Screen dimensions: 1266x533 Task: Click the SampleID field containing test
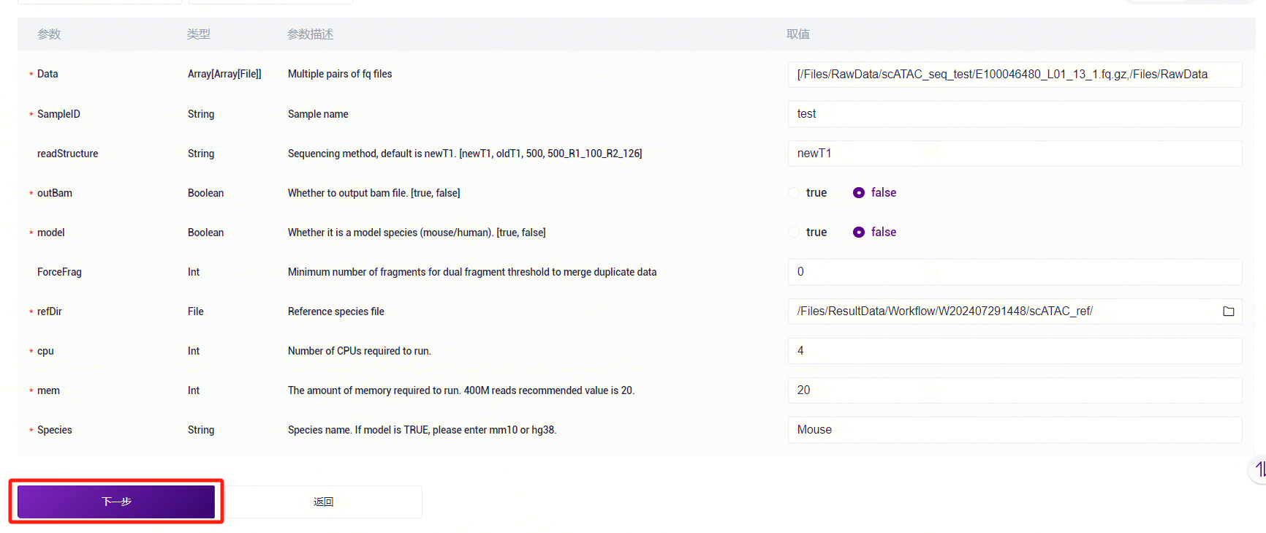[1015, 114]
